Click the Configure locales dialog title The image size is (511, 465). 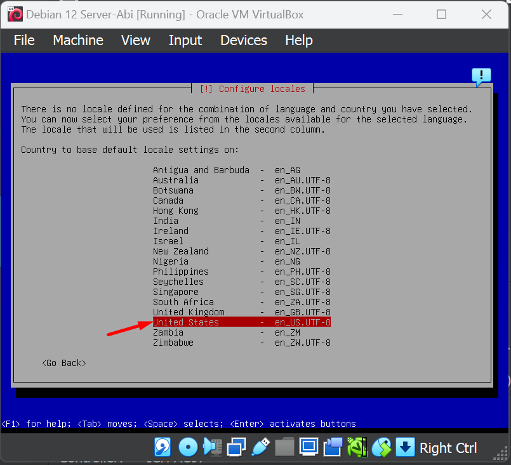252,89
